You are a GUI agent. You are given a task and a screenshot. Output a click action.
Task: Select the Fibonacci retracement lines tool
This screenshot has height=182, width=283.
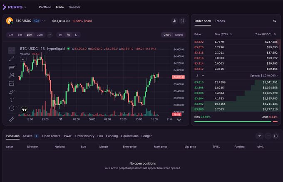tap(12, 67)
